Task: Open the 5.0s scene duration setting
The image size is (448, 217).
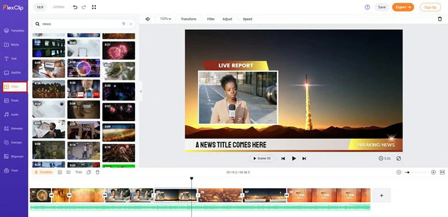Action: click(384, 158)
